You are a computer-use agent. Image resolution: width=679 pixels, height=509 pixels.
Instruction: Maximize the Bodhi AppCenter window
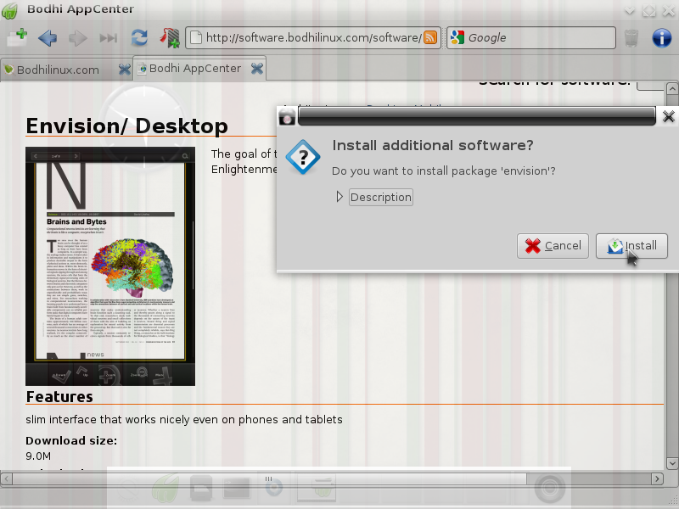649,10
